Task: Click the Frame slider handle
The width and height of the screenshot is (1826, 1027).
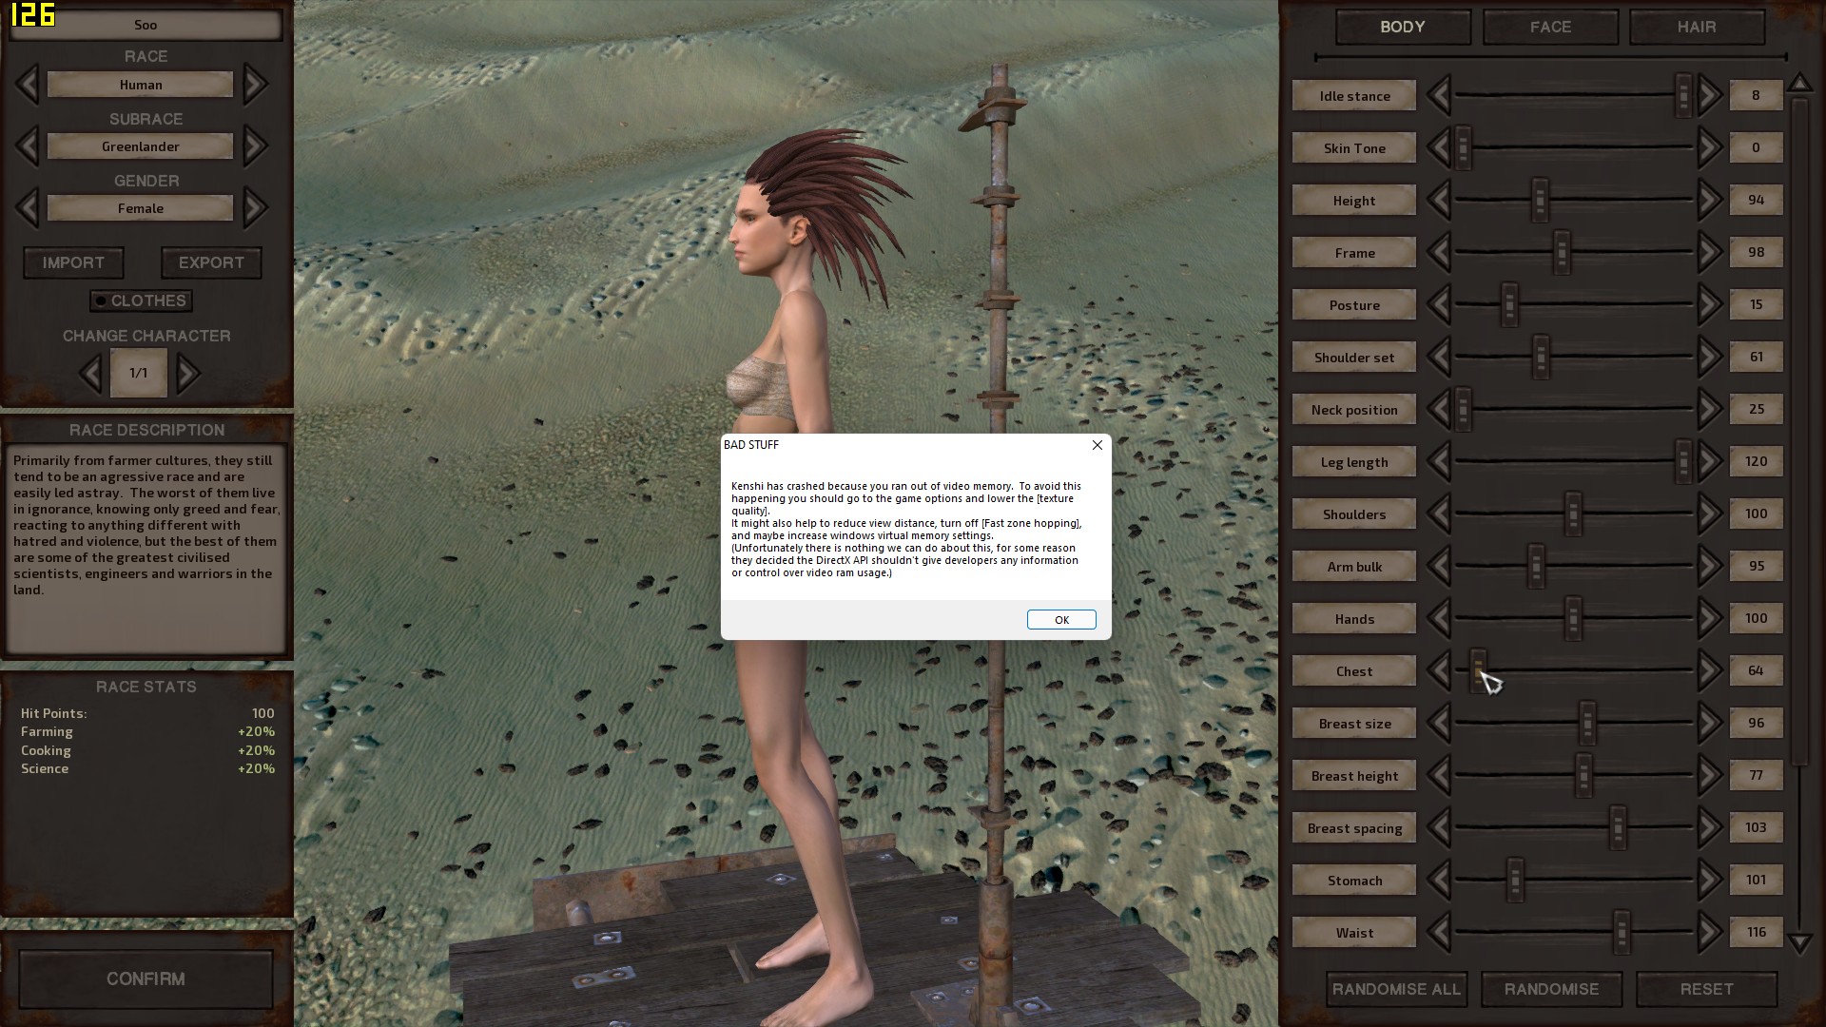Action: (x=1562, y=252)
